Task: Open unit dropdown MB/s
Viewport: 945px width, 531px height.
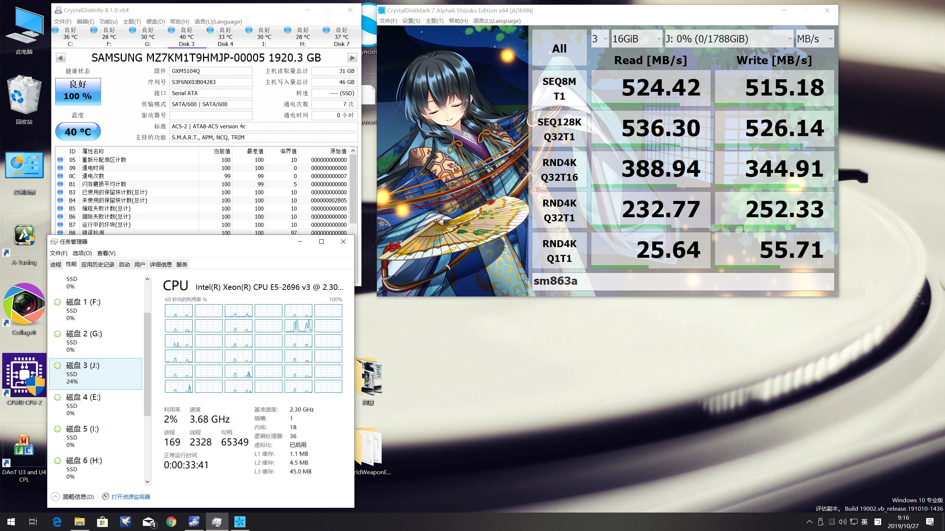Action: tap(815, 39)
